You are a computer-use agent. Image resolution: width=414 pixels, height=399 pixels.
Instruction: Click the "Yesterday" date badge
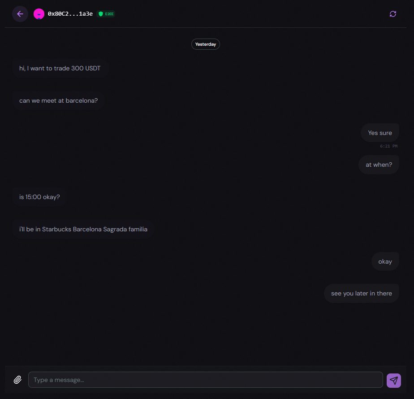pyautogui.click(x=206, y=44)
